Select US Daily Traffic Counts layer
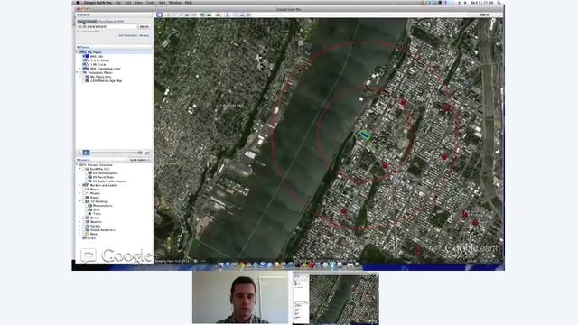 tap(109, 181)
